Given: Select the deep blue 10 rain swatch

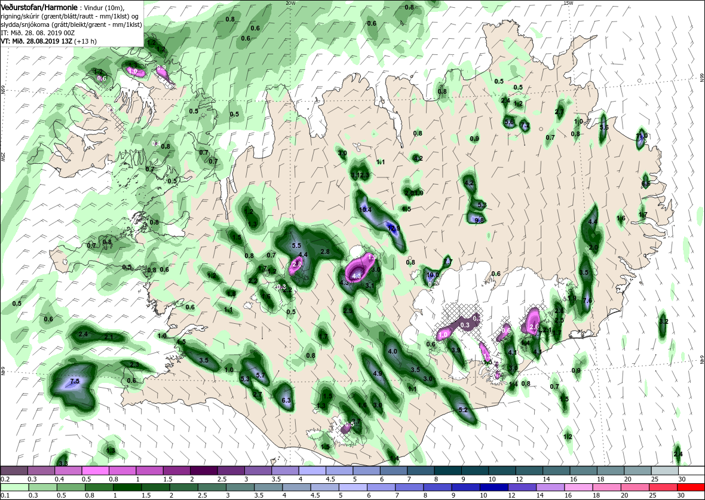Looking at the screenshot, I should coord(493,488).
